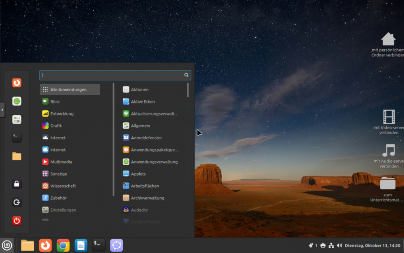This screenshot has height=253, width=404.
Task: Click the application list scrollbar
Action: [188, 90]
